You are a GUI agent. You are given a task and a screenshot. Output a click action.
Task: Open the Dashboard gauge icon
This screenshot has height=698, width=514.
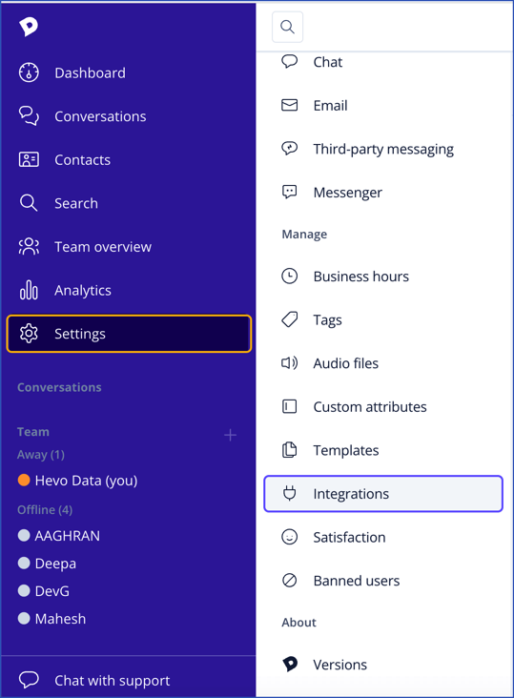29,72
